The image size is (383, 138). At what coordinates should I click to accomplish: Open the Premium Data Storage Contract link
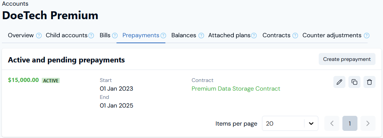pyautogui.click(x=236, y=89)
